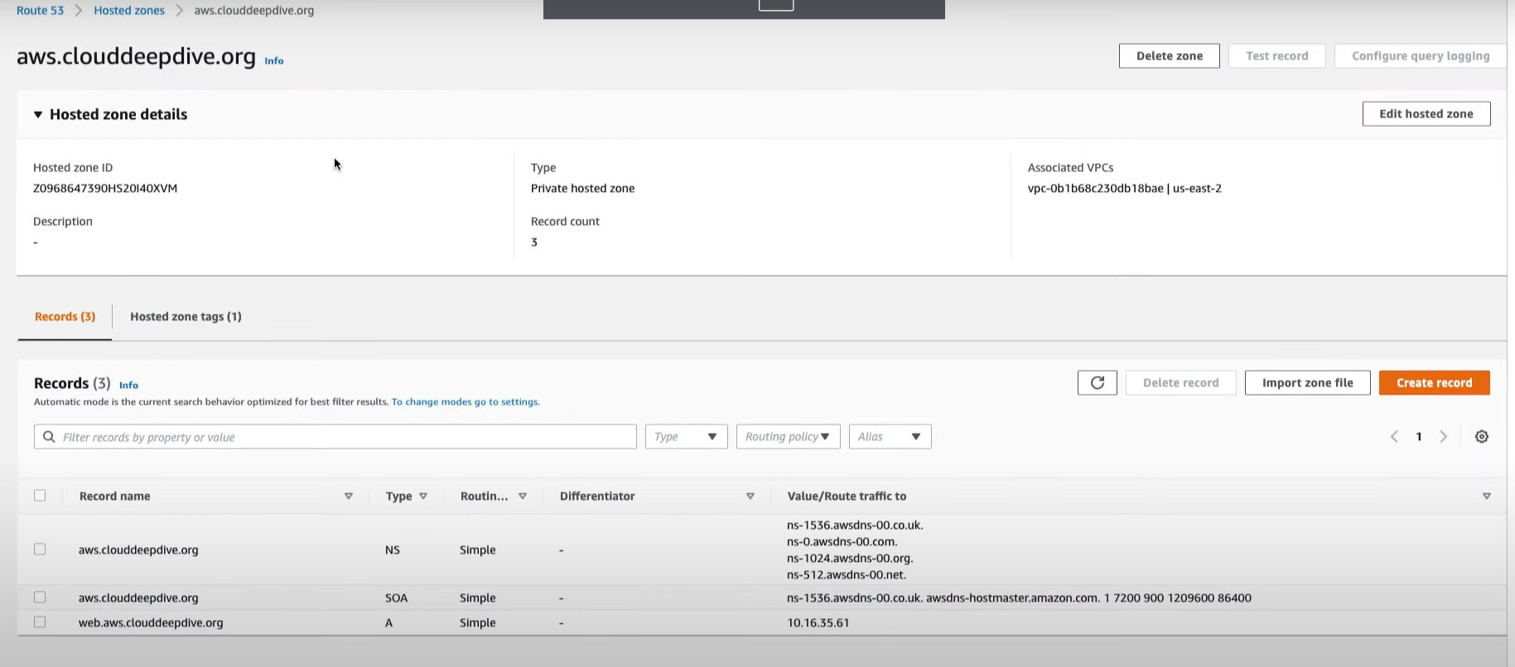This screenshot has width=1515, height=667.
Task: Click 'To change modes go to settings' link
Action: [466, 402]
